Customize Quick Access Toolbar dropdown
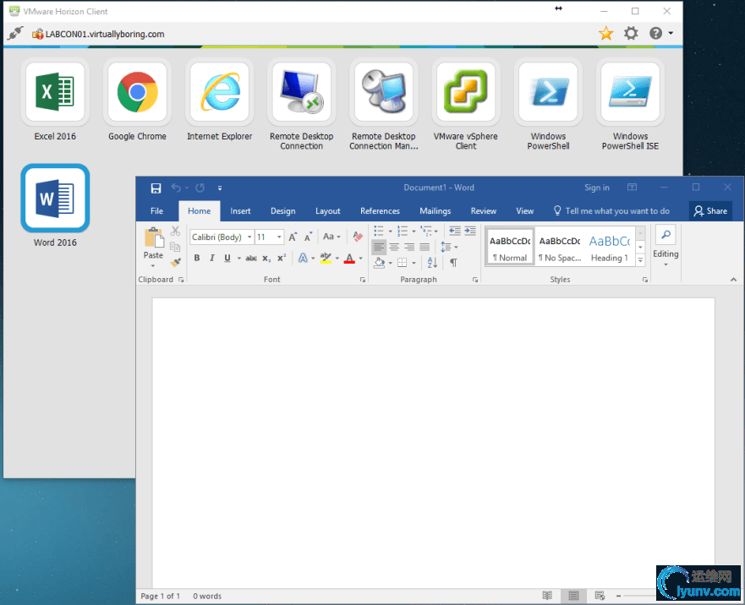745x605 pixels. tap(220, 188)
